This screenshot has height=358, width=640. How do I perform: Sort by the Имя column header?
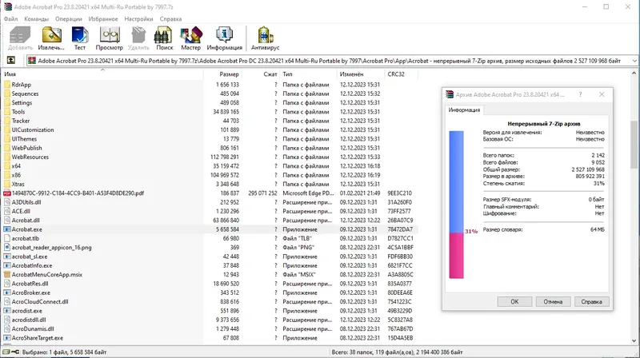(x=102, y=74)
